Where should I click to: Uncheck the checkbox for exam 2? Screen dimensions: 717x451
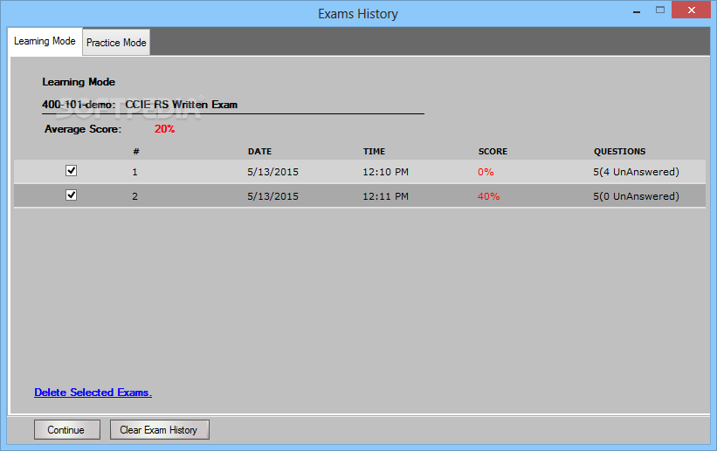point(71,195)
